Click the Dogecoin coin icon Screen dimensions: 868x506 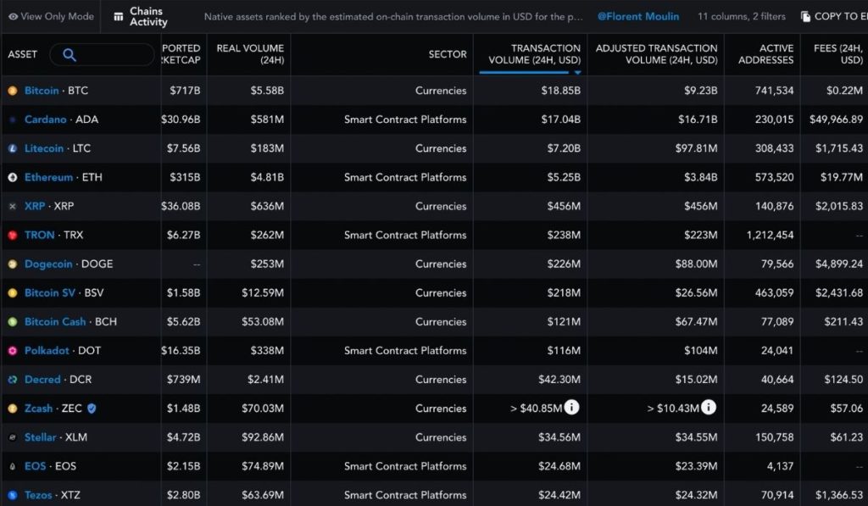tap(12, 264)
